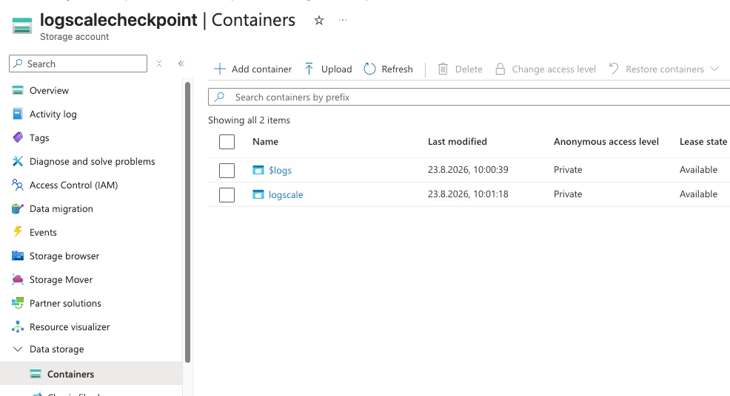The height and width of the screenshot is (396, 730).
Task: Open Events in the sidebar
Action: coord(43,233)
